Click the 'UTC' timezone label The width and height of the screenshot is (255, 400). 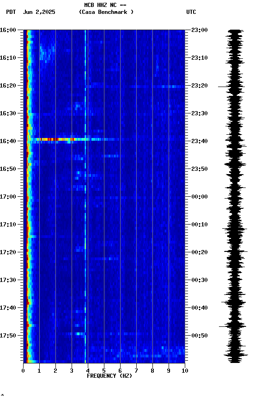pyautogui.click(x=191, y=12)
